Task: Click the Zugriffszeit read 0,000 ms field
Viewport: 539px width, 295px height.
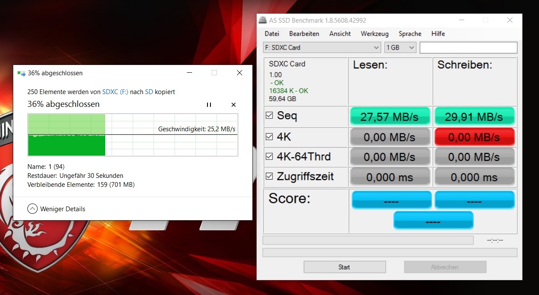Action: point(390,177)
